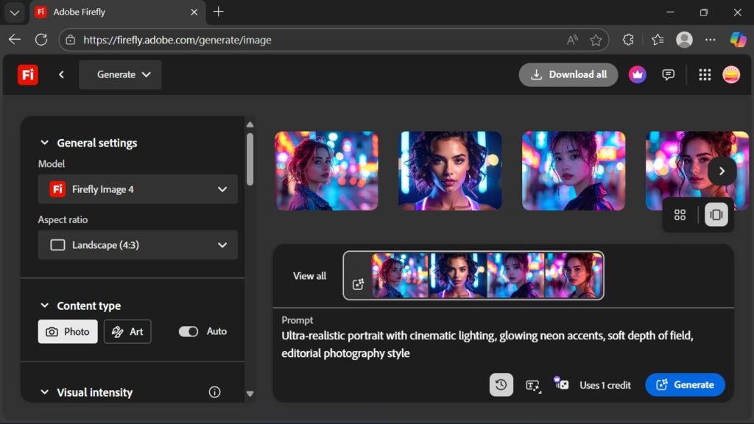The height and width of the screenshot is (424, 754).
Task: Click the Adobe Firefly home logo
Action: click(28, 74)
